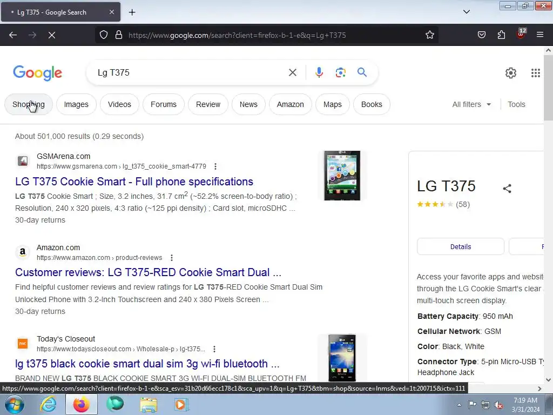Image resolution: width=553 pixels, height=415 pixels.
Task: Open search Tools
Action: click(516, 104)
